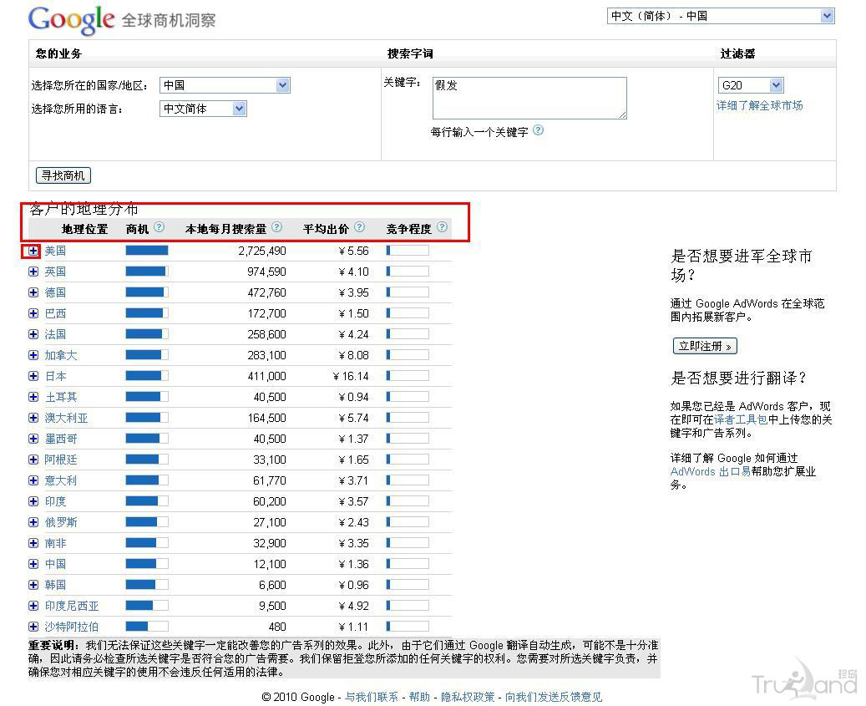The image size is (866, 706).
Task: Click inside the 关键字 text area
Action: click(x=529, y=96)
